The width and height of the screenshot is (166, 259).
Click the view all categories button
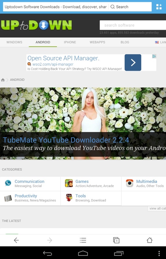point(157,208)
